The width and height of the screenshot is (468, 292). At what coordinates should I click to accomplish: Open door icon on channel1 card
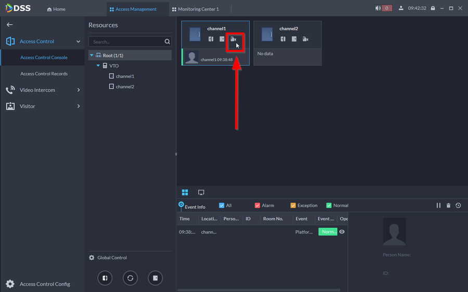211,39
